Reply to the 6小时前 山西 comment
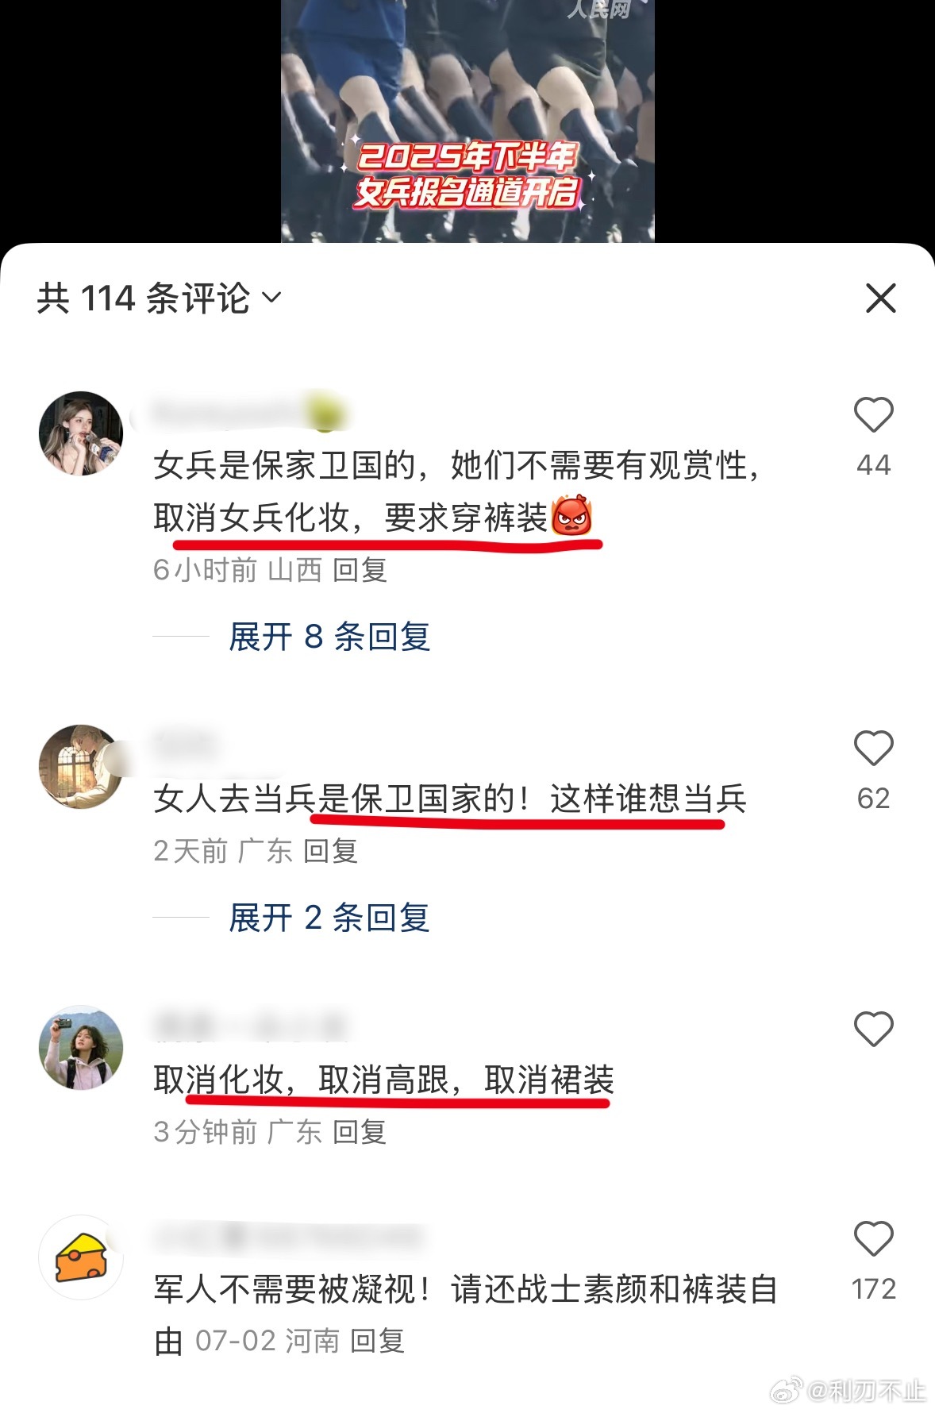 pos(360,570)
